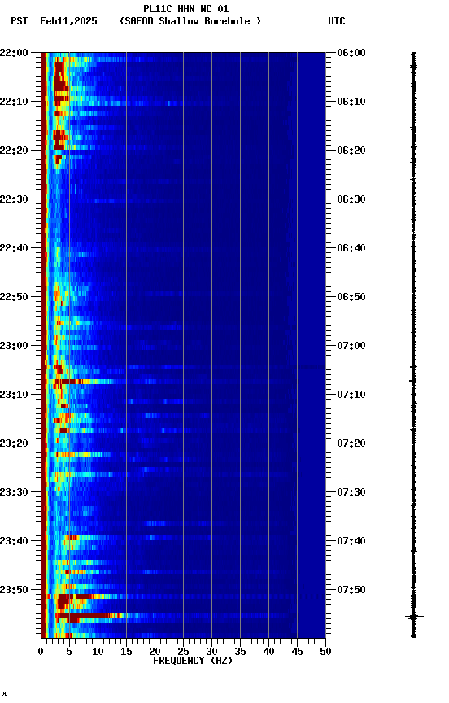Click the 22:40 PST time label
This screenshot has height=703, width=449.
pyautogui.click(x=14, y=248)
